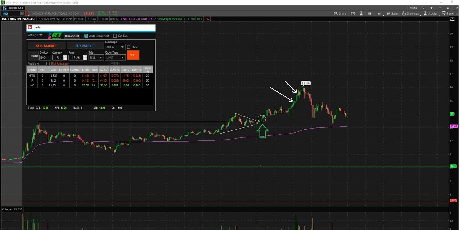
Task: Open the flask Edit Studies icon
Action: pos(361,13)
